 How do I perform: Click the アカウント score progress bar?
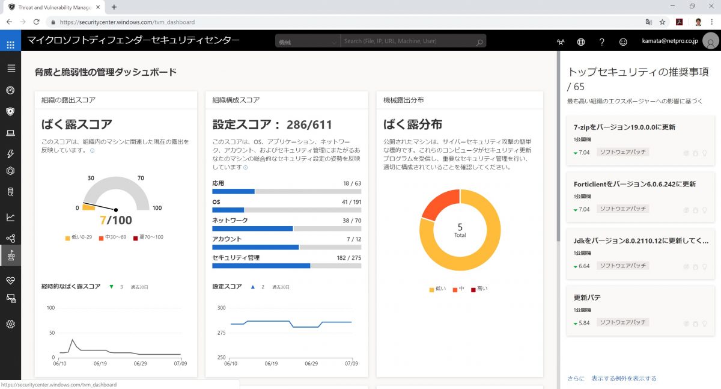[x=287, y=247]
